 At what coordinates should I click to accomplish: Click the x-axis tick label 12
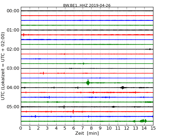(x=127, y=128)
